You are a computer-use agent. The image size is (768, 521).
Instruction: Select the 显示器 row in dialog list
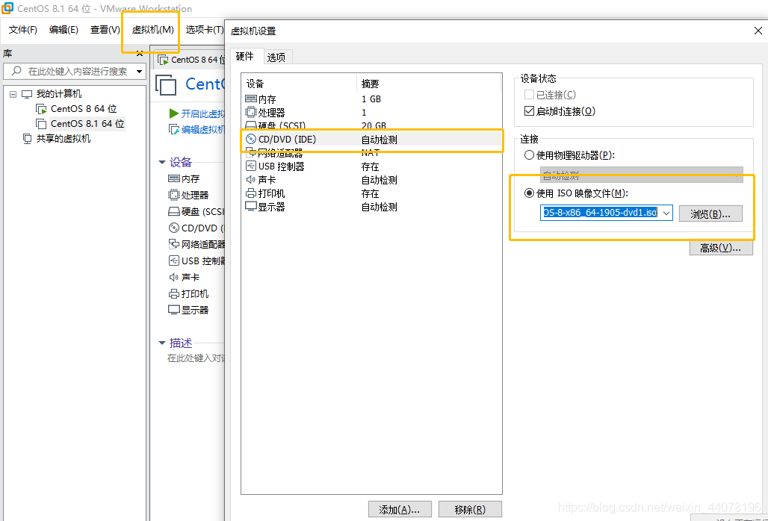pos(372,207)
